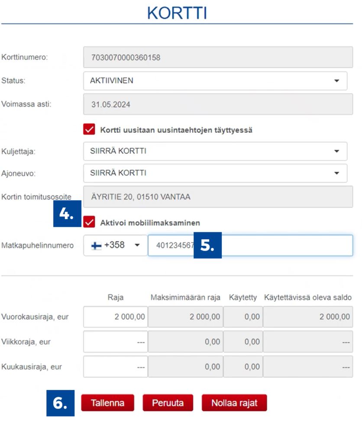Click the Kuukausiraja, eur label

pyautogui.click(x=32, y=367)
